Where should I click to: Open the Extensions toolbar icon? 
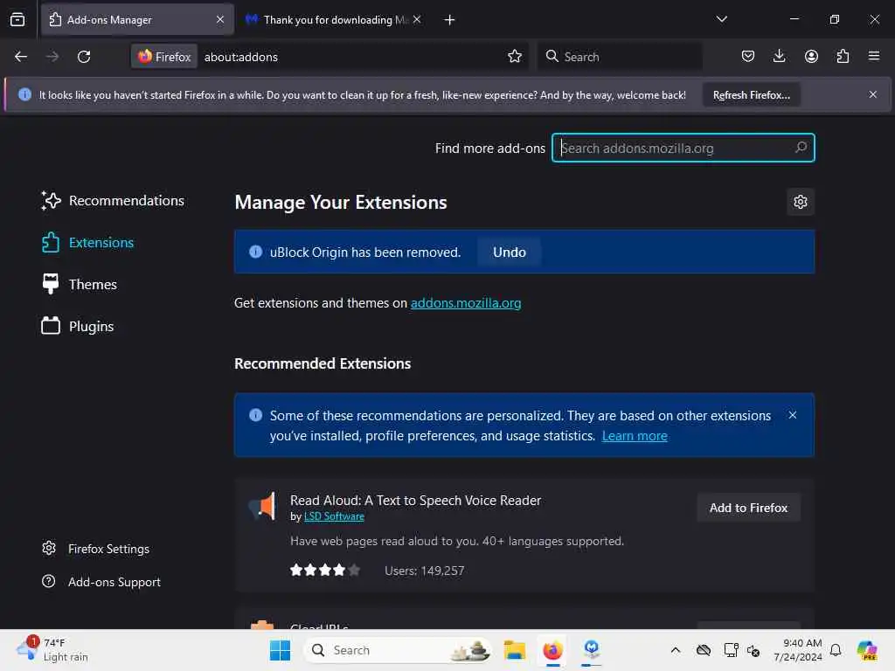coord(843,57)
